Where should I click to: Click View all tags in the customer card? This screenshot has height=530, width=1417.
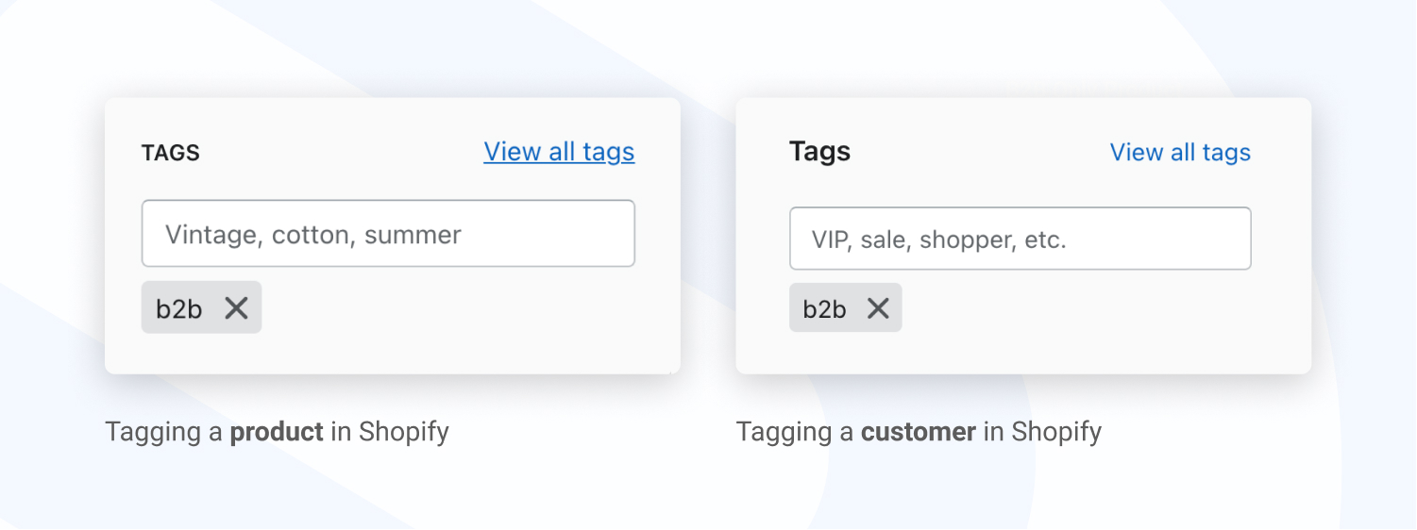[x=1180, y=153]
